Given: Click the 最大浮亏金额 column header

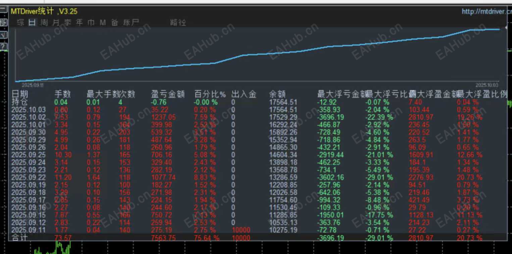Looking at the screenshot, I should coord(342,94).
